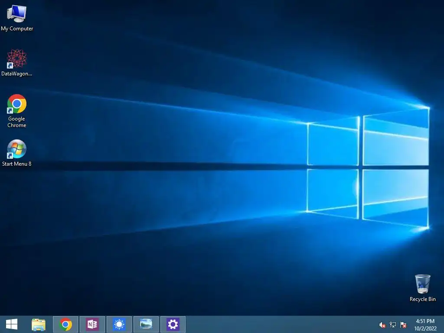Select the Recycle Bin icon
Image resolution: width=444 pixels, height=333 pixels.
(422, 288)
